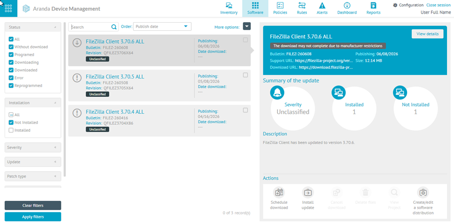Screen dimensions: 454x224
Task: Collapse the Installation filter panel
Action: click(33, 103)
